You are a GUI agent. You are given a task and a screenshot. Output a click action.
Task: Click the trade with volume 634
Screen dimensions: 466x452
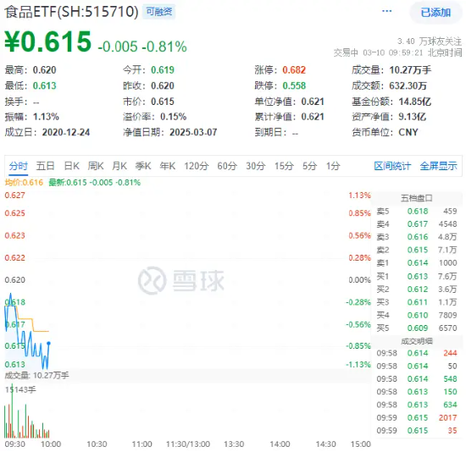417,405
